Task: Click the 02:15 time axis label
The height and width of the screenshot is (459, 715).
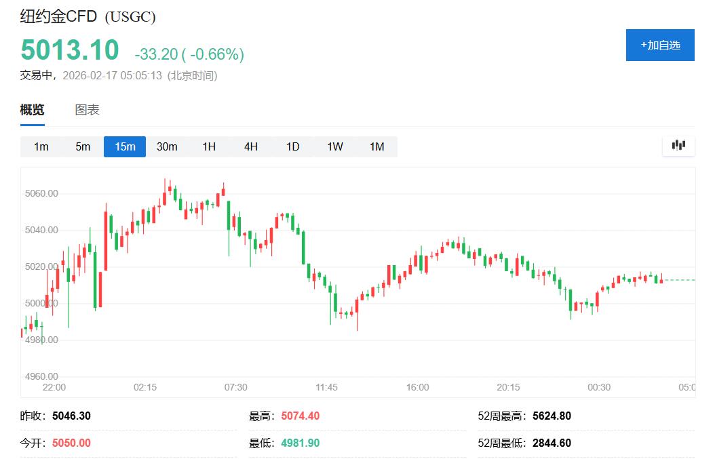Action: pos(145,387)
